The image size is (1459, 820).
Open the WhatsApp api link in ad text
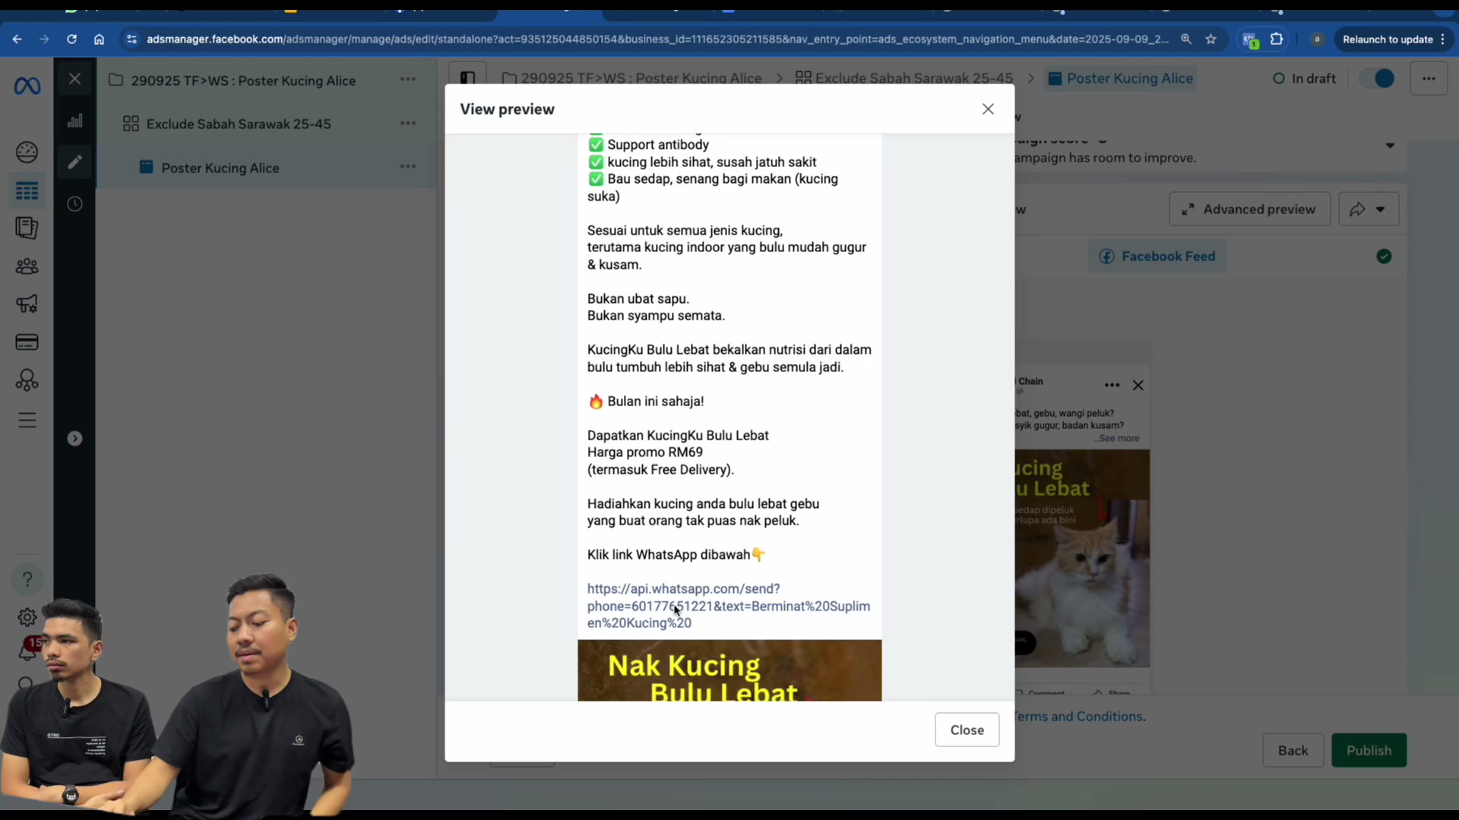728,606
